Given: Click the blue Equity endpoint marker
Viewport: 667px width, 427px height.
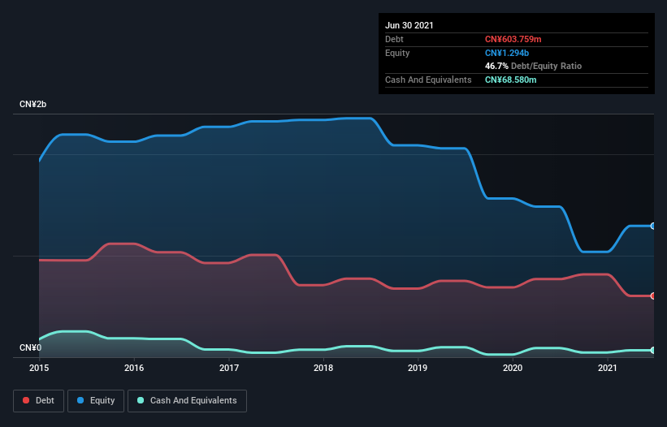Looking at the screenshot, I should tap(653, 226).
